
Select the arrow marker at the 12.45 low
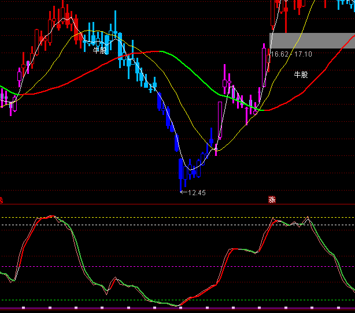coord(184,192)
